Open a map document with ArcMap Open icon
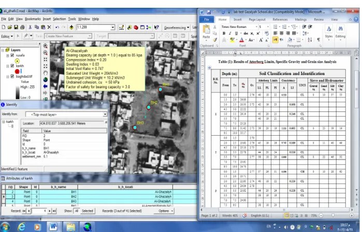This screenshot has width=362, height=232. 10,27
